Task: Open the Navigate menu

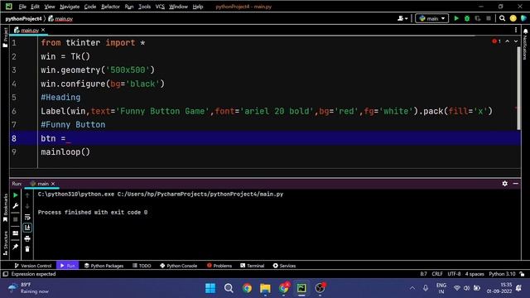Action: [x=70, y=7]
